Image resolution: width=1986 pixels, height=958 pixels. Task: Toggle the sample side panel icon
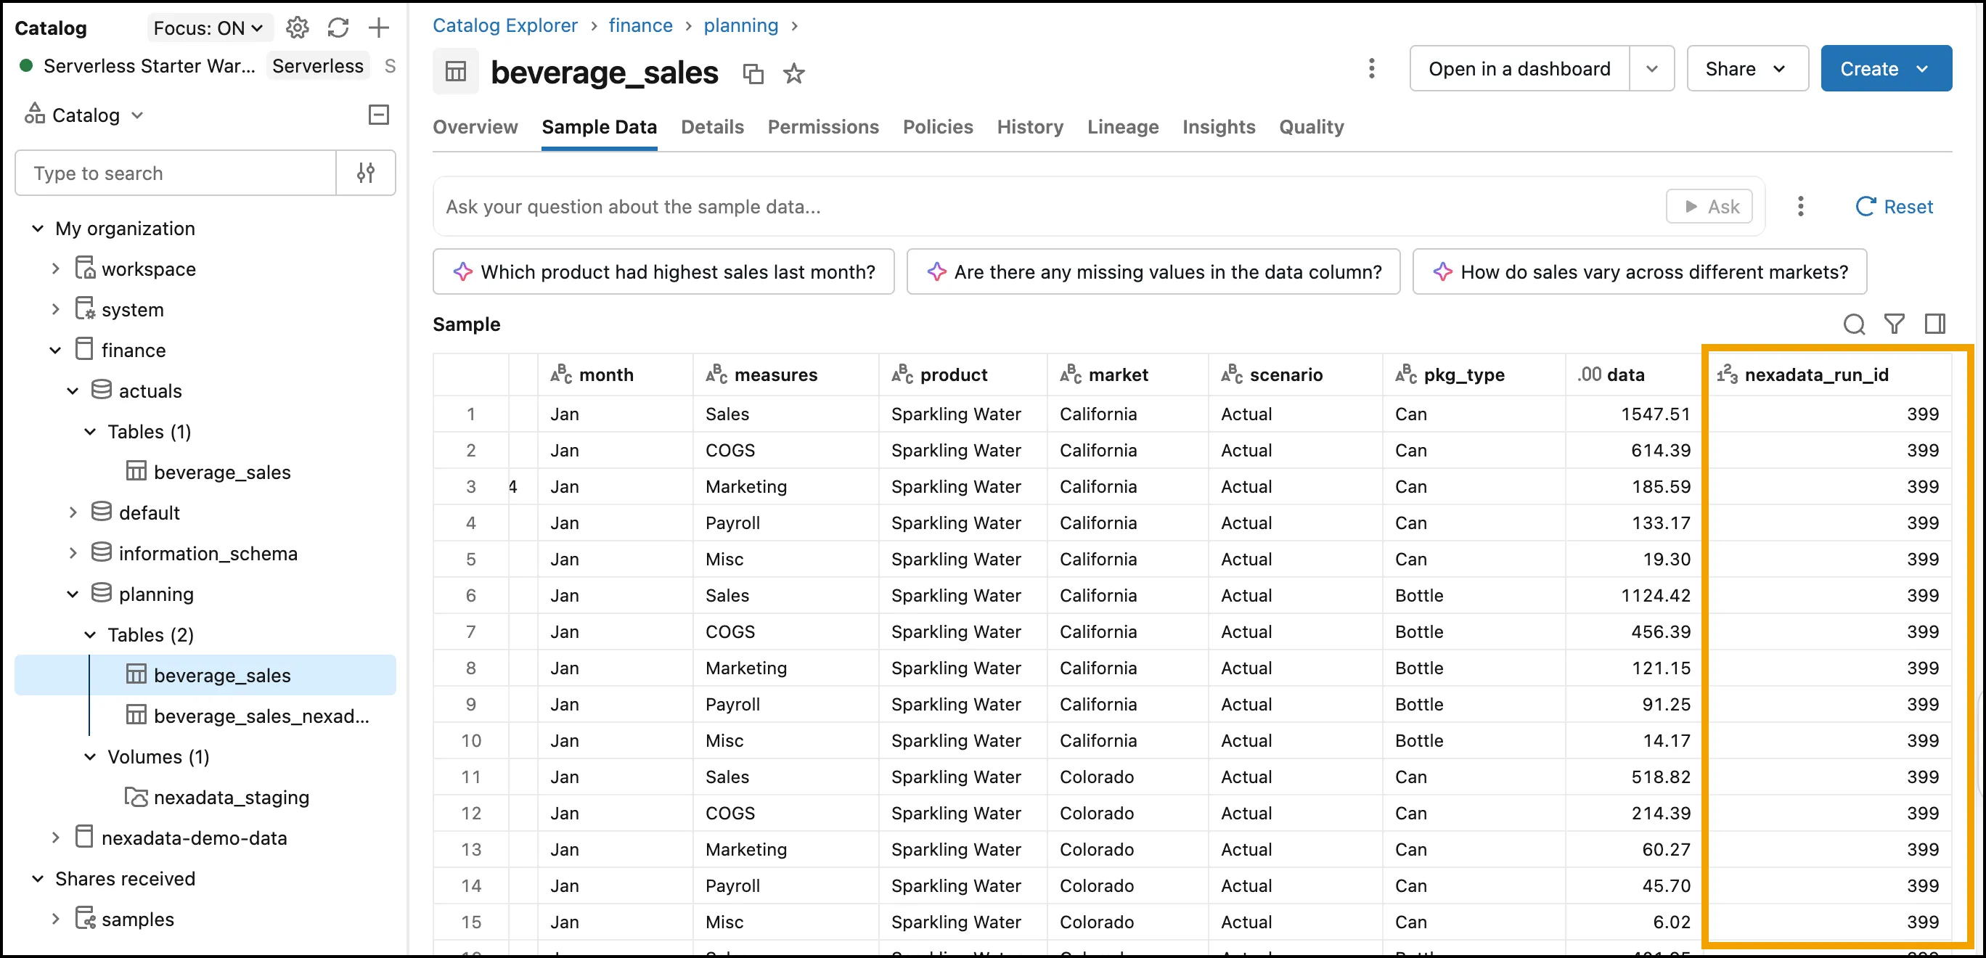[x=1934, y=324]
